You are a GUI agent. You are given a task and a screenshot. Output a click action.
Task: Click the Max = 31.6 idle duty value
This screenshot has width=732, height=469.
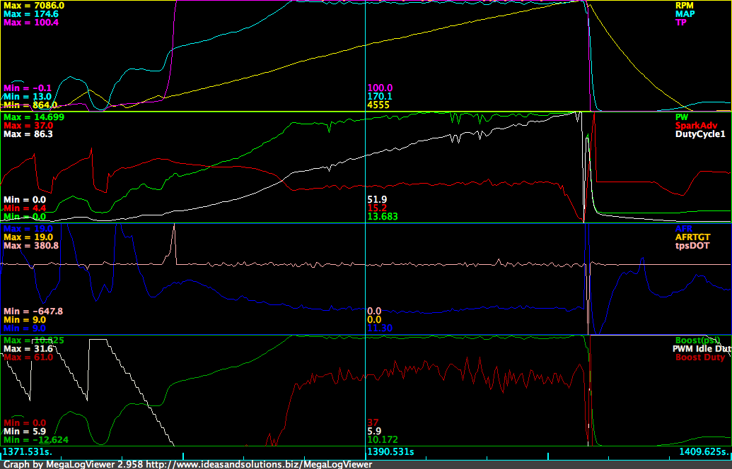28,349
